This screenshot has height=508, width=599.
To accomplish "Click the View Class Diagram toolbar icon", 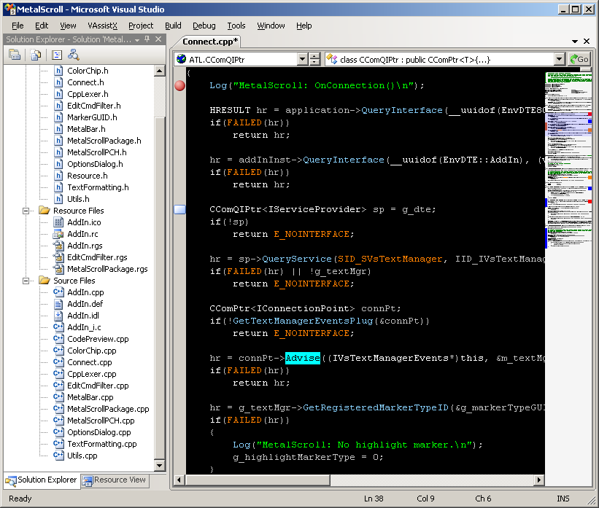I will (x=74, y=55).
